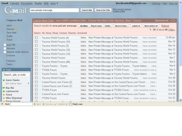Open the Starred folder
Screen dimensions: 182x136
10,29
